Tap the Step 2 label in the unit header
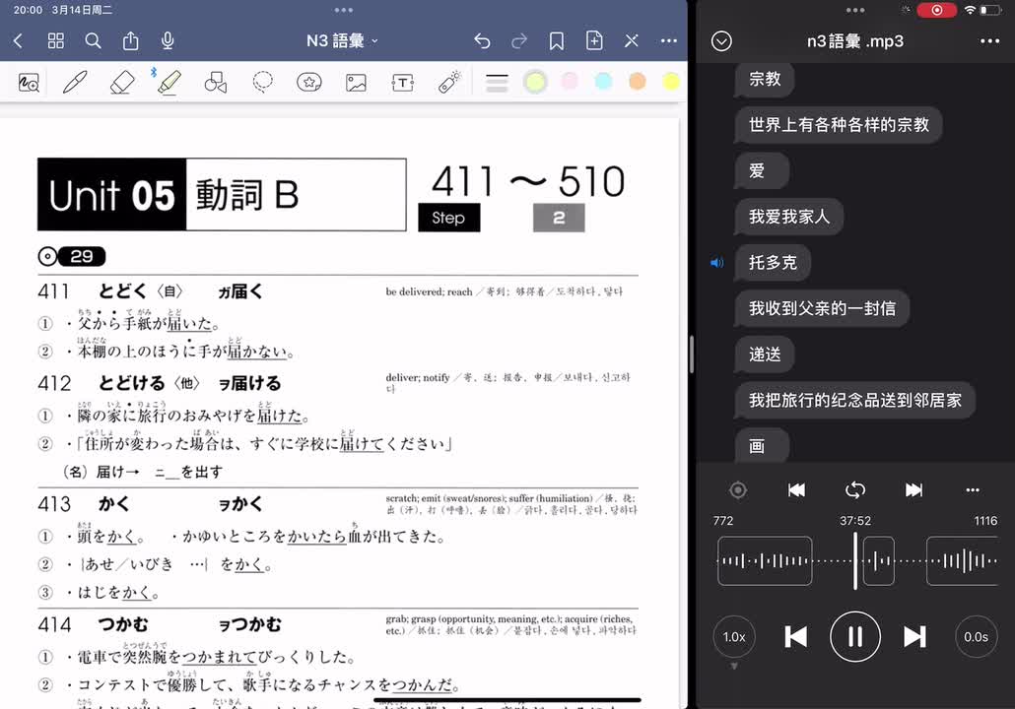 pos(502,218)
